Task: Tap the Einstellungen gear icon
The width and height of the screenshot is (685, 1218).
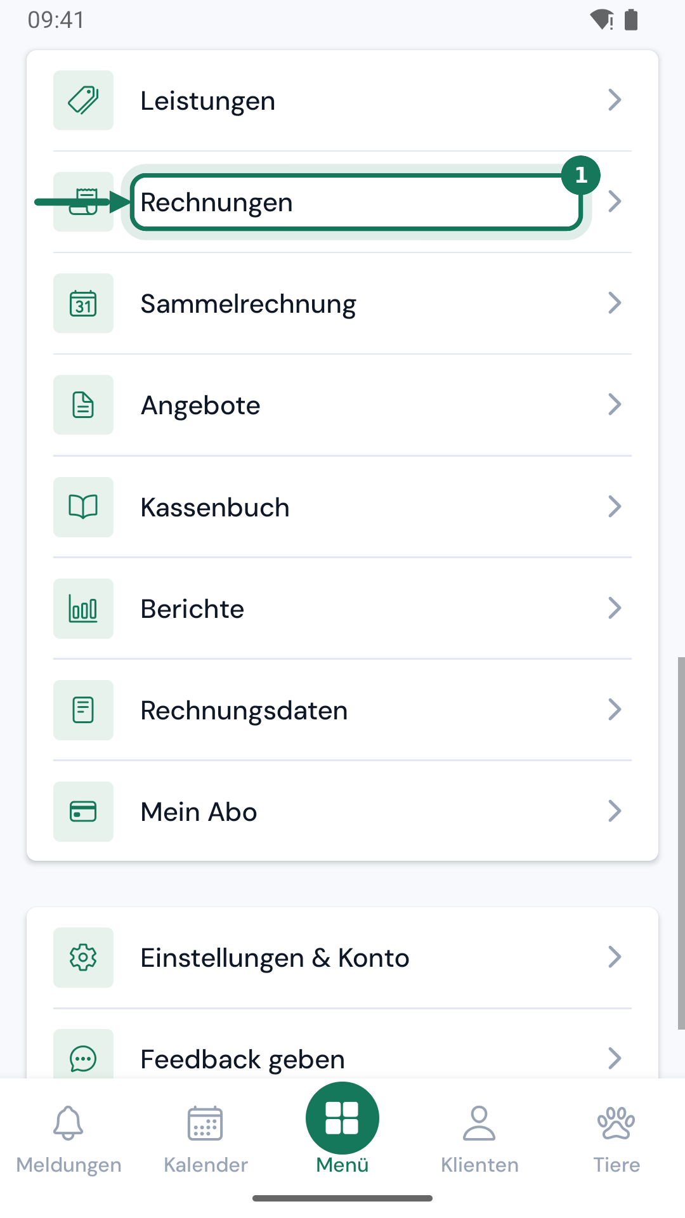Action: 83,957
